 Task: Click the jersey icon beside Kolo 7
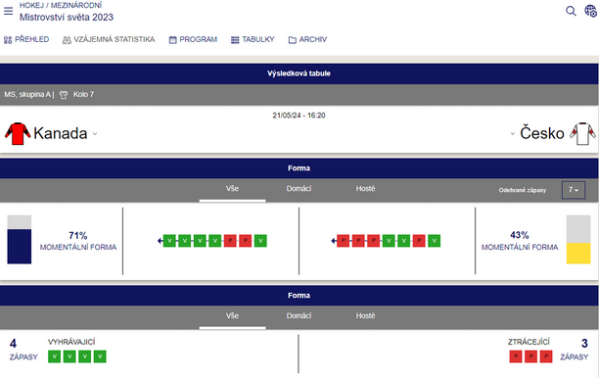pyautogui.click(x=64, y=95)
